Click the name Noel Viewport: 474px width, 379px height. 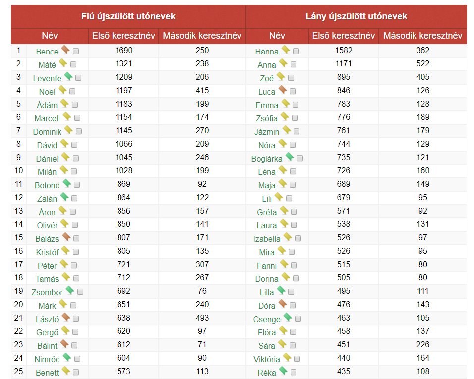tap(47, 92)
